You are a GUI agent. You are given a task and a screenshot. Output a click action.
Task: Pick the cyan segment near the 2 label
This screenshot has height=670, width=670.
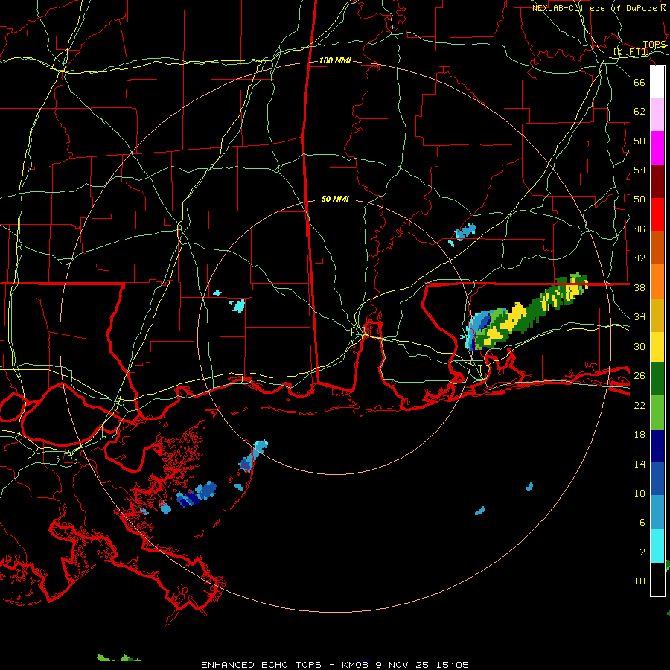pos(657,546)
